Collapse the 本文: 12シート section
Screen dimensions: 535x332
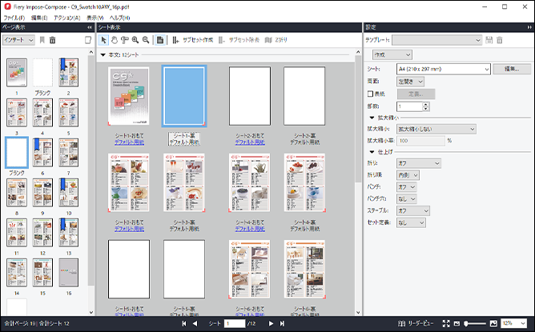click(103, 56)
